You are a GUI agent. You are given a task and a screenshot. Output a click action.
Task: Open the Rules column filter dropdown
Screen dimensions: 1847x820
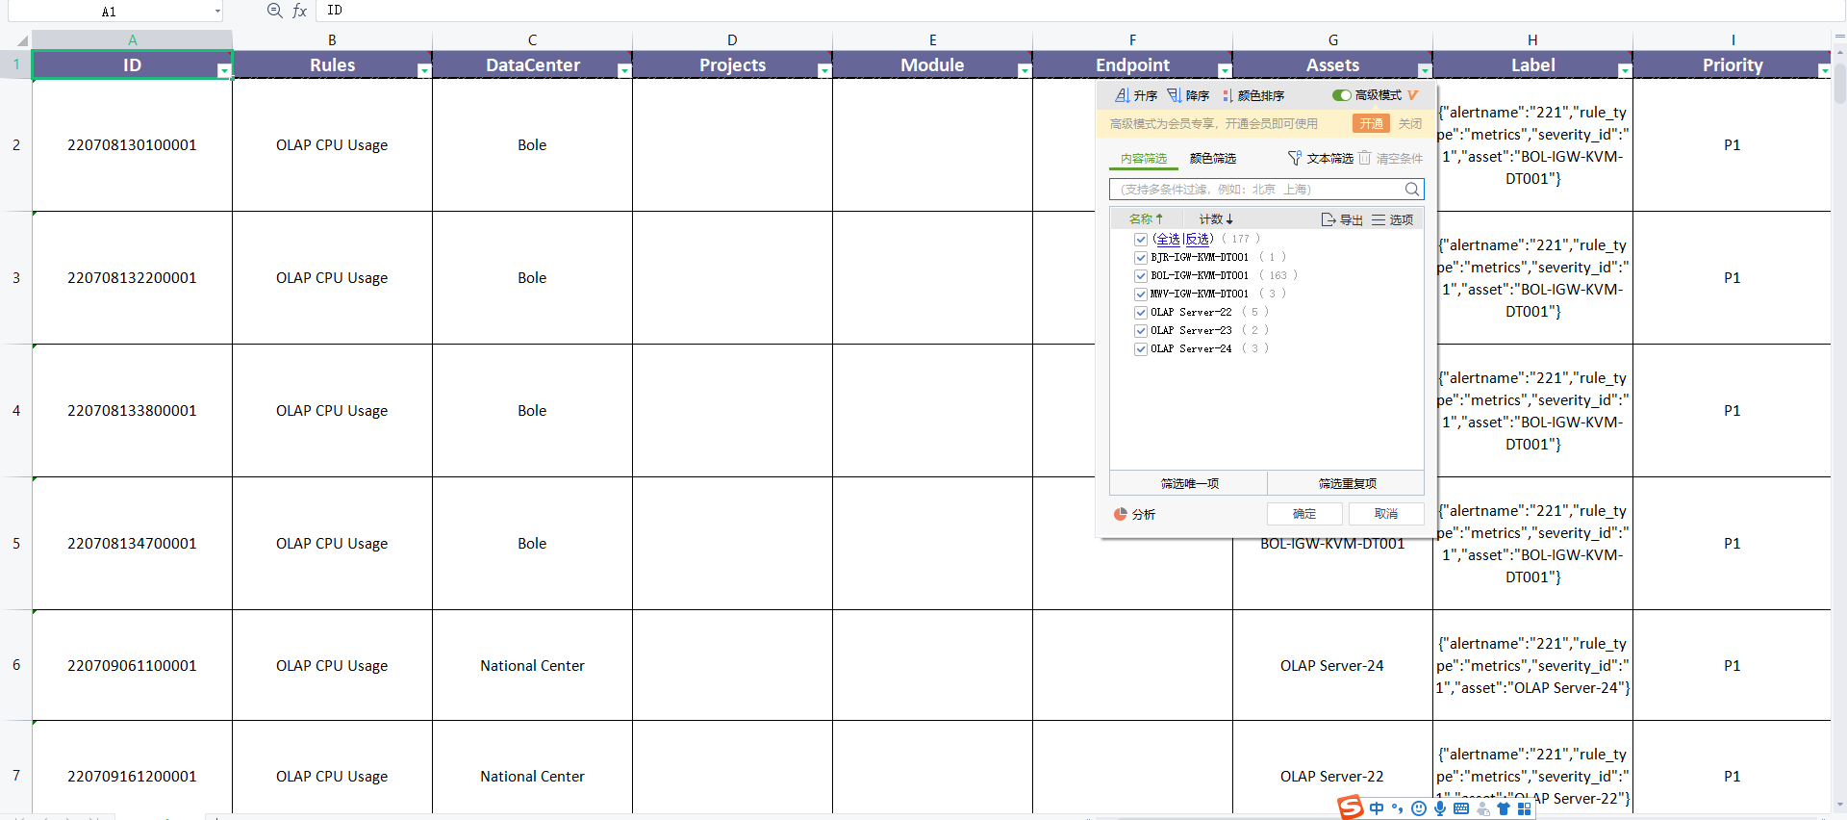[424, 70]
